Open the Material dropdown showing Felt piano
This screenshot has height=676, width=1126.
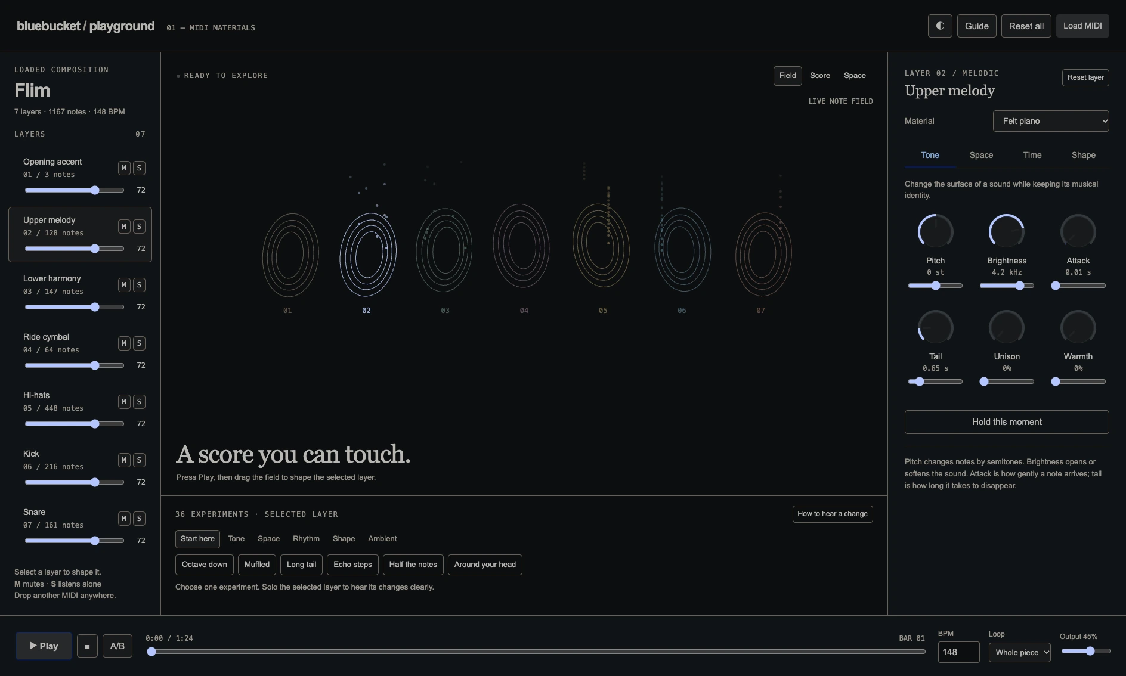coord(1051,121)
